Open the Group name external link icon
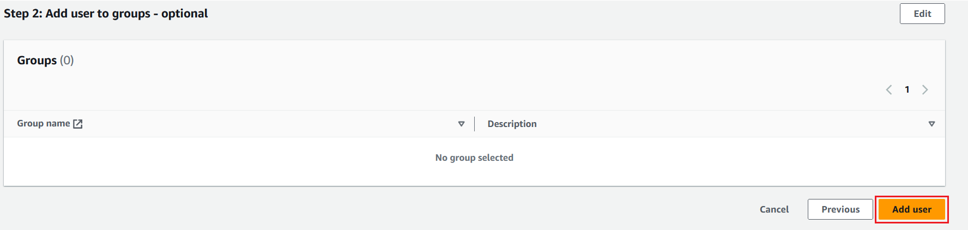Image resolution: width=968 pixels, height=230 pixels. 78,124
